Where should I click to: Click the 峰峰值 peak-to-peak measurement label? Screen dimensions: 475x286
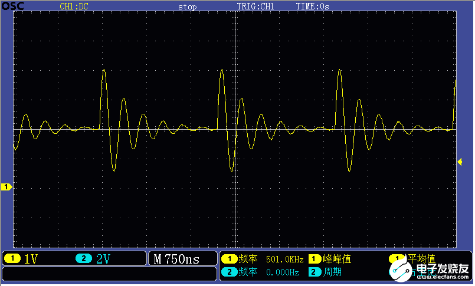click(x=337, y=259)
